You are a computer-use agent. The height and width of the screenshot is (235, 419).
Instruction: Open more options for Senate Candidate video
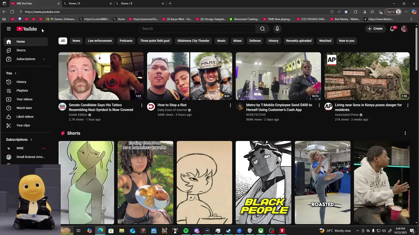(x=142, y=105)
